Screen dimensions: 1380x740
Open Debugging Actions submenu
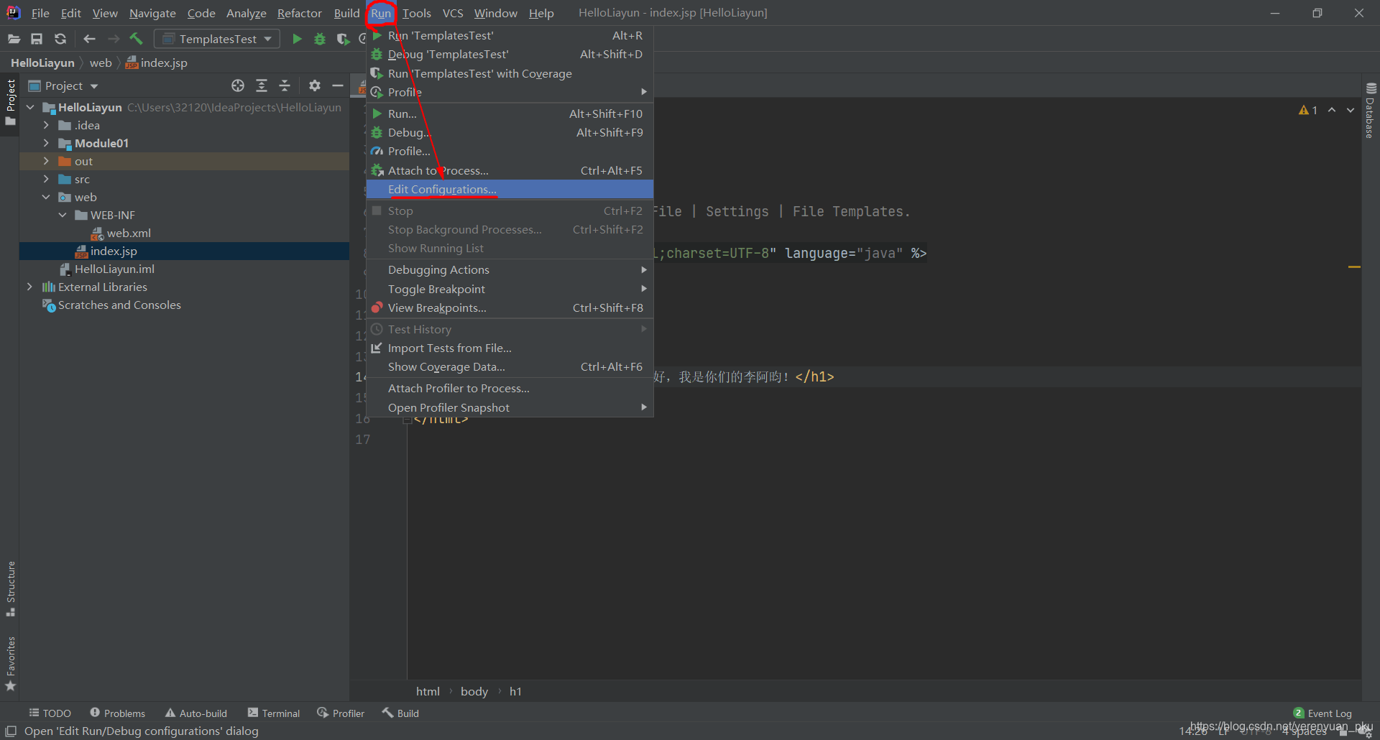pos(510,269)
